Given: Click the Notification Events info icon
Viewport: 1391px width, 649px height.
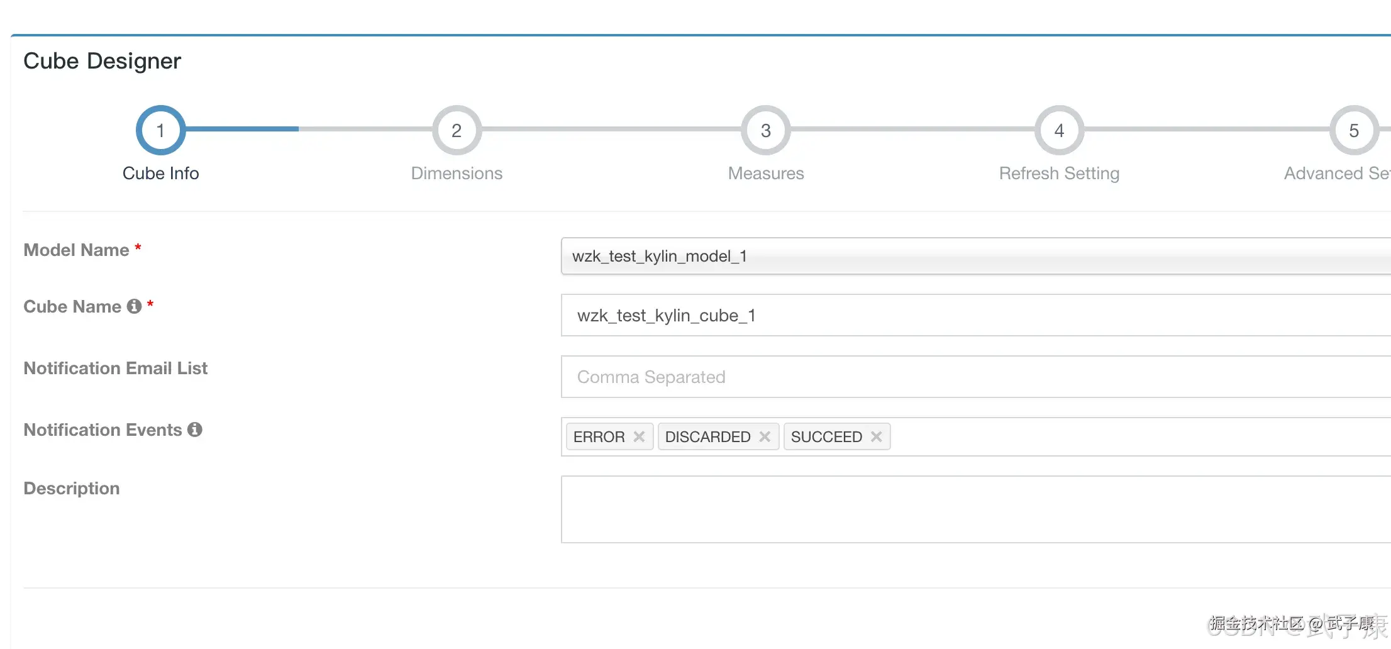Looking at the screenshot, I should pyautogui.click(x=195, y=430).
